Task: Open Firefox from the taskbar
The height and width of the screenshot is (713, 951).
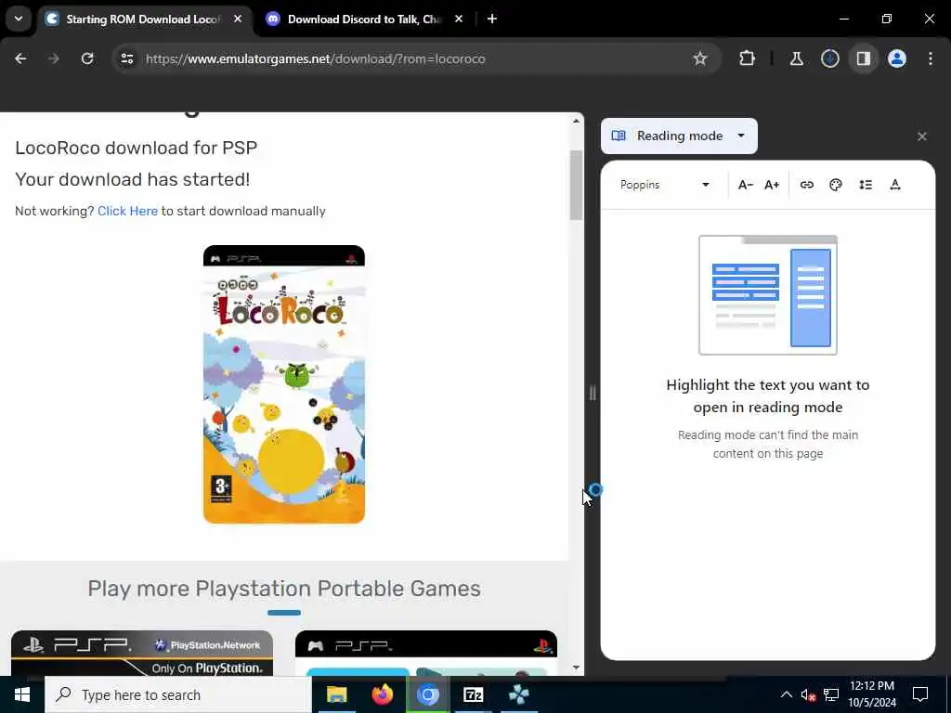Action: (x=382, y=694)
